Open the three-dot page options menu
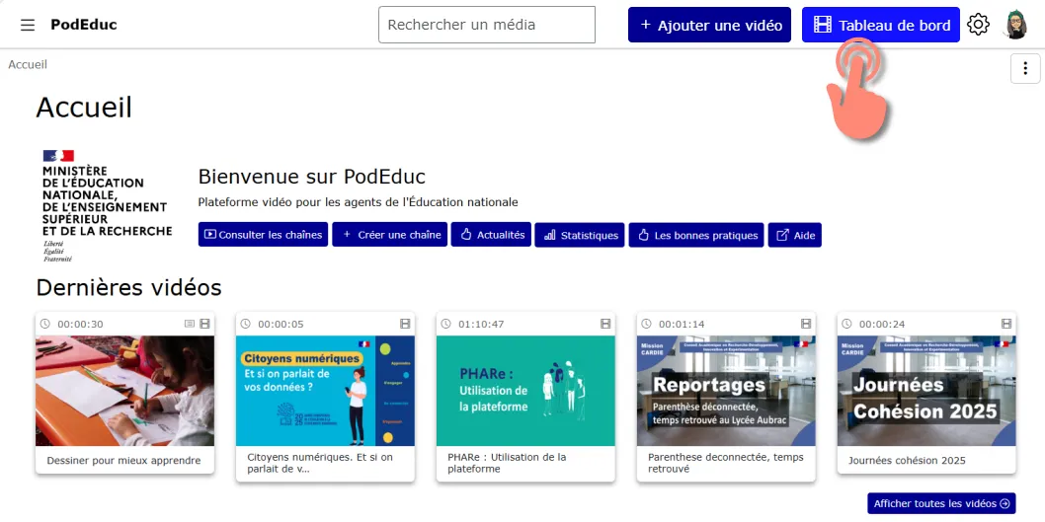The image size is (1045, 522). tap(1025, 68)
